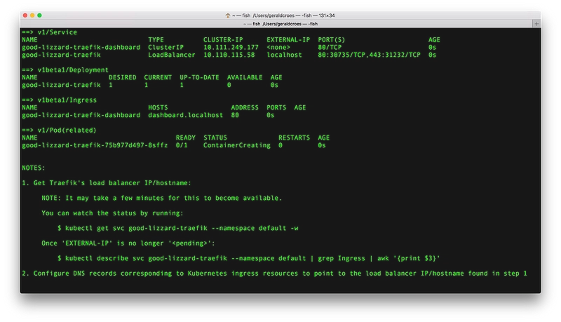Maximize the Terminal window with green button
561x322 pixels.
click(x=39, y=15)
